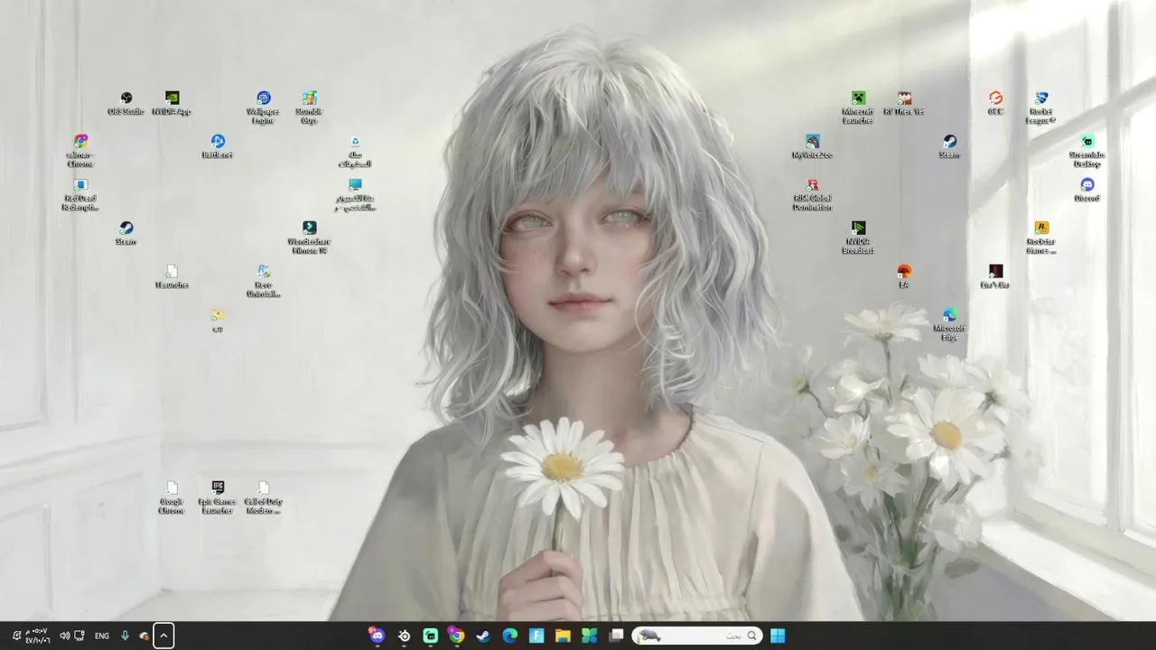
Task: Select the Revo Uninstaller shortcut
Action: (x=263, y=281)
